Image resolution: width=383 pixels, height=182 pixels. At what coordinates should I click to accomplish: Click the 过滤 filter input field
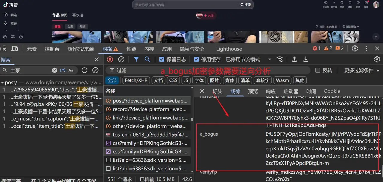[x=209, y=70]
